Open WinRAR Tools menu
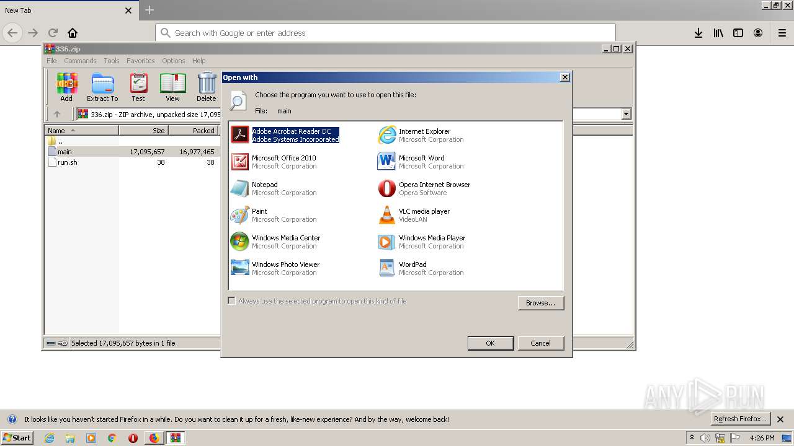794x446 pixels. coord(112,61)
